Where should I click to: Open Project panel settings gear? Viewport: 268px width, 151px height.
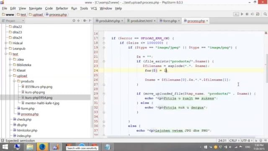click(85, 21)
